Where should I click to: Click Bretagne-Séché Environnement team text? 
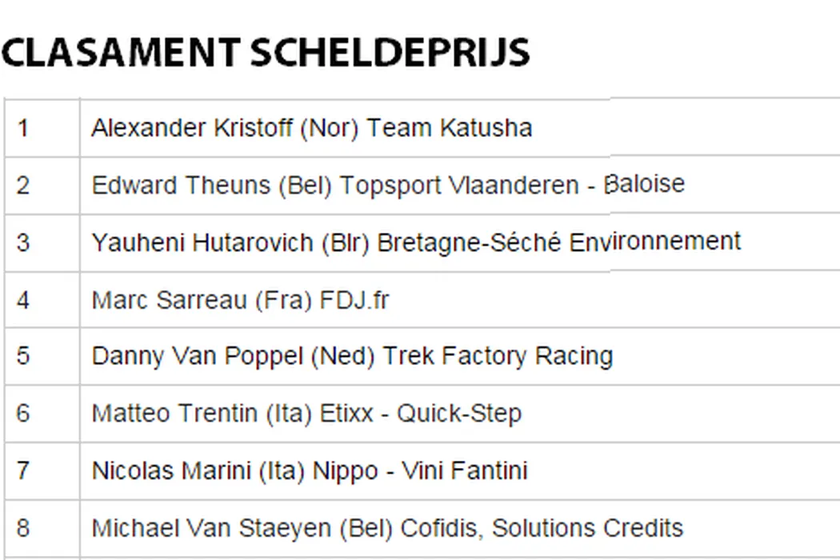pos(558,242)
